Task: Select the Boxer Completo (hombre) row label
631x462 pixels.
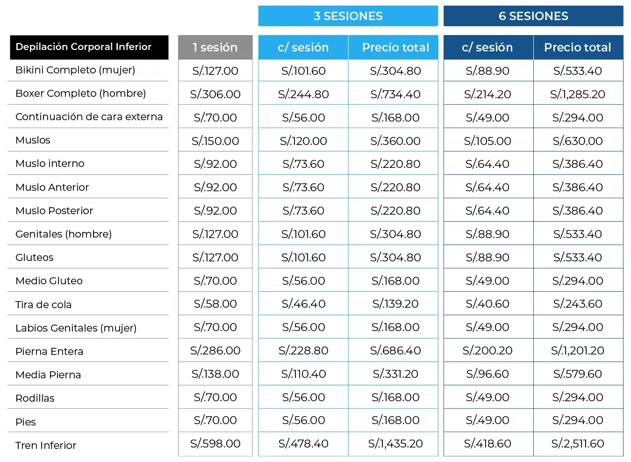Action: click(x=80, y=94)
